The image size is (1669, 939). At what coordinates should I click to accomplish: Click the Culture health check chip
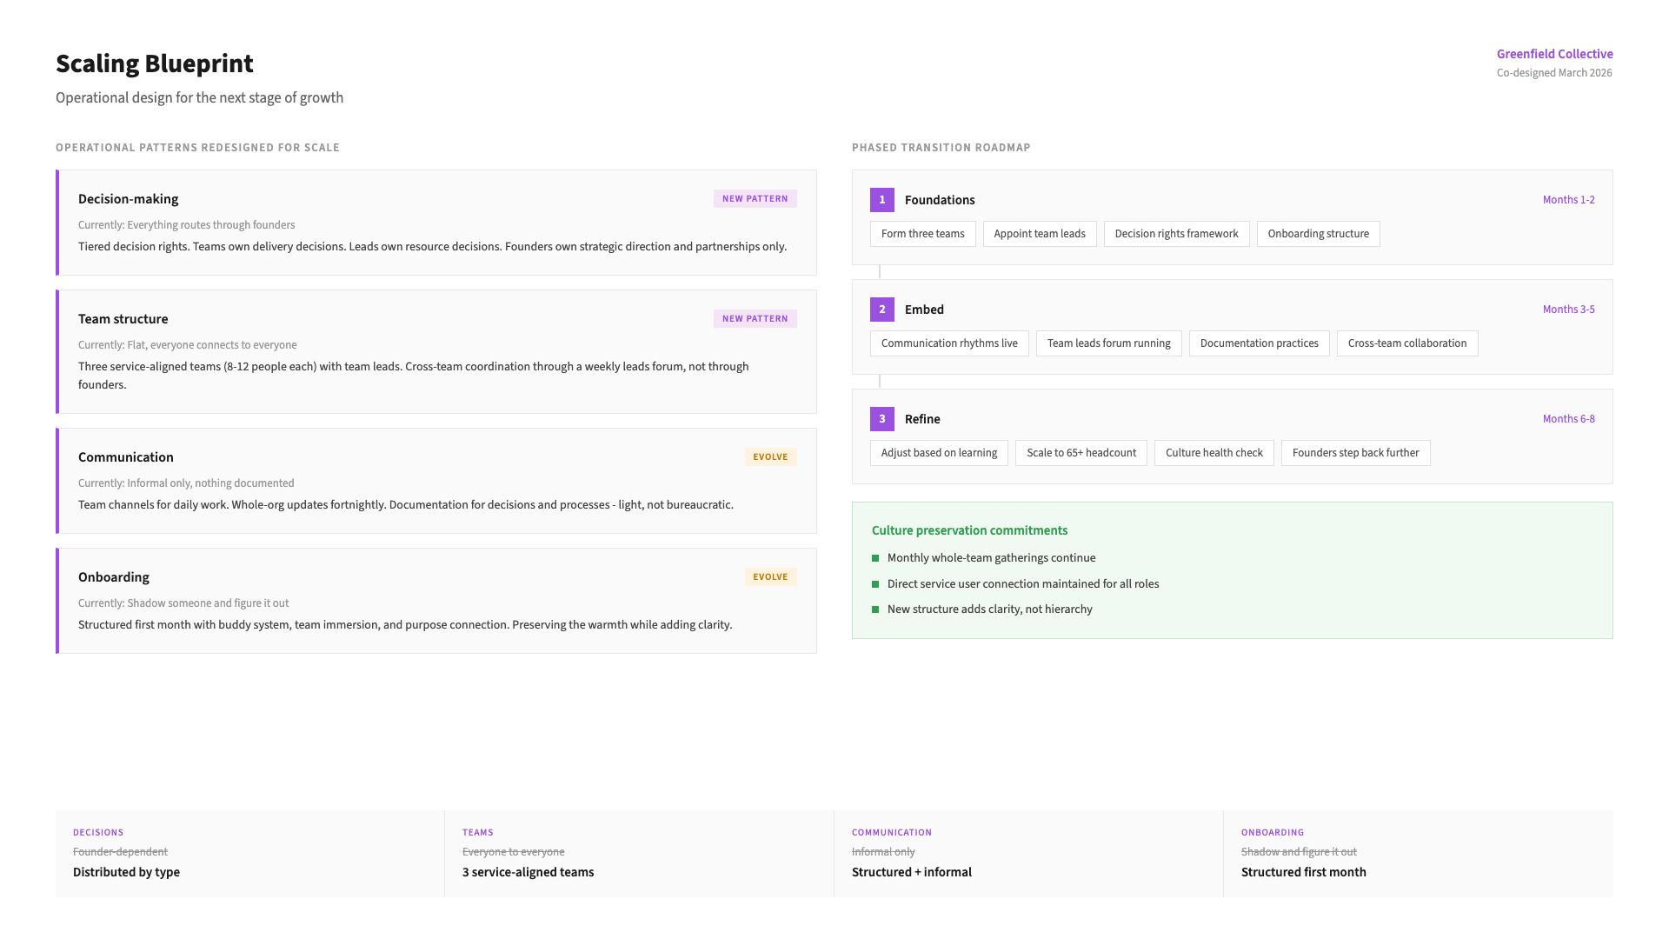1214,453
